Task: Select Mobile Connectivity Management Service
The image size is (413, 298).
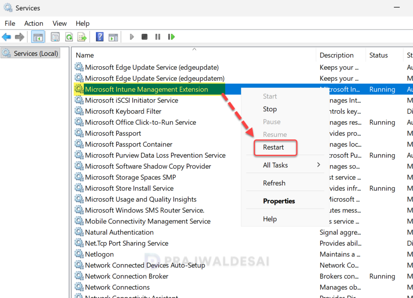Action: pos(148,221)
